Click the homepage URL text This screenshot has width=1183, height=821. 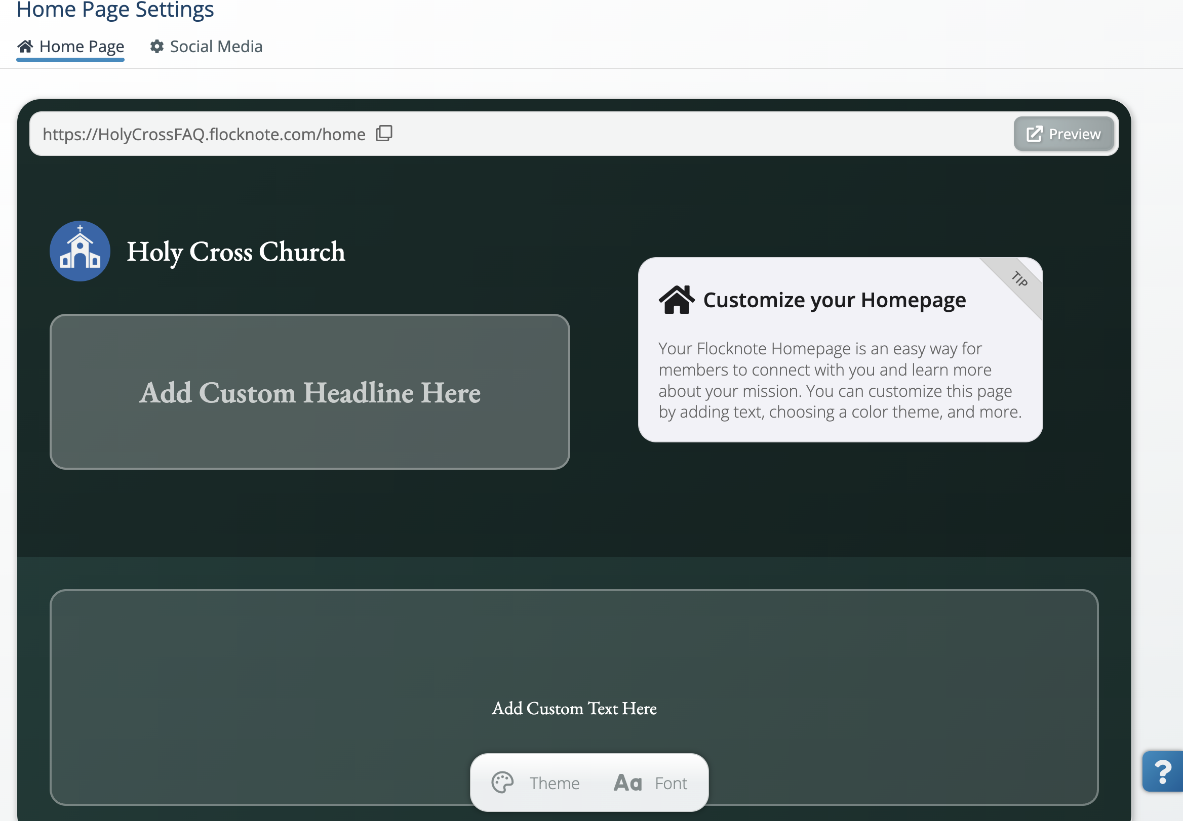204,134
